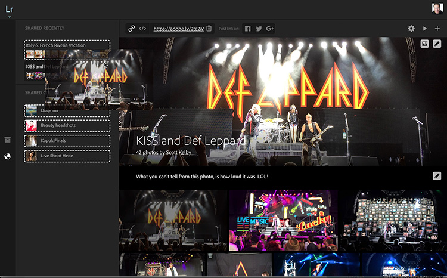Select the embed code icon
Screen dimensions: 447x278
142,29
